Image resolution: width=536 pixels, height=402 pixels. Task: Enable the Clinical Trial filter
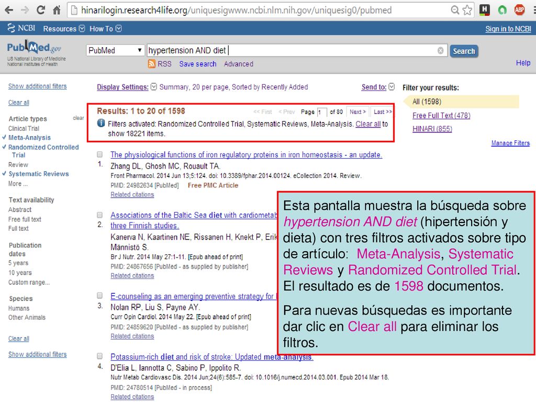coord(24,129)
